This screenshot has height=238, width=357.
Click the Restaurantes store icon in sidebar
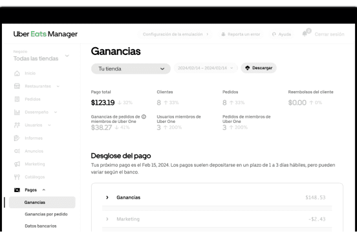click(17, 86)
